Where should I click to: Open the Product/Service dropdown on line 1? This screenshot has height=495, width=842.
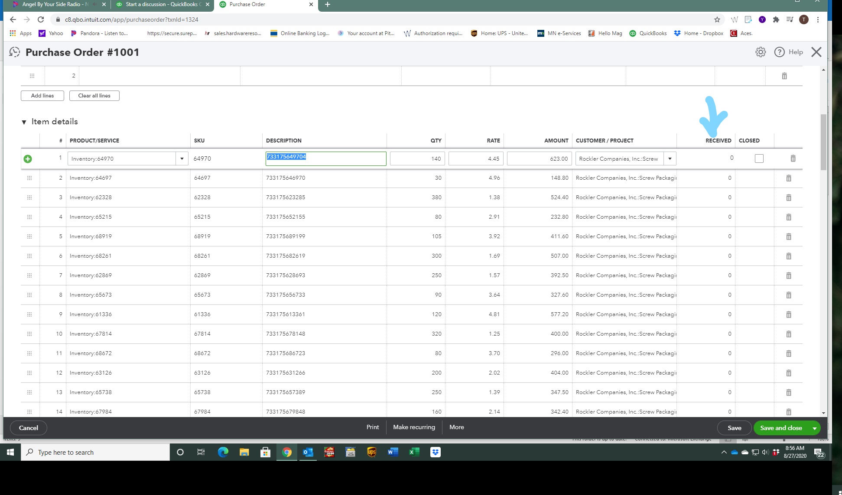tap(182, 159)
